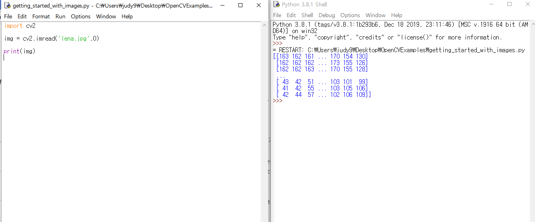Image resolution: width=535 pixels, height=222 pixels.
Task: Open Format menu in editor window
Action: [x=41, y=16]
